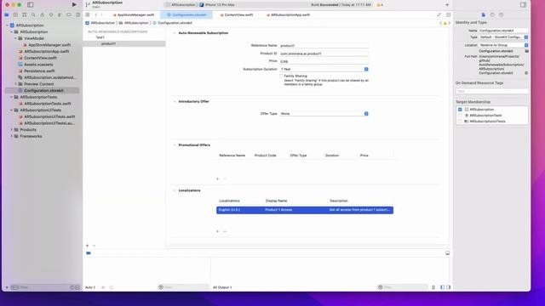Toggle console view pane icon
Viewport: 545px width, 306px height.
(x=449, y=287)
